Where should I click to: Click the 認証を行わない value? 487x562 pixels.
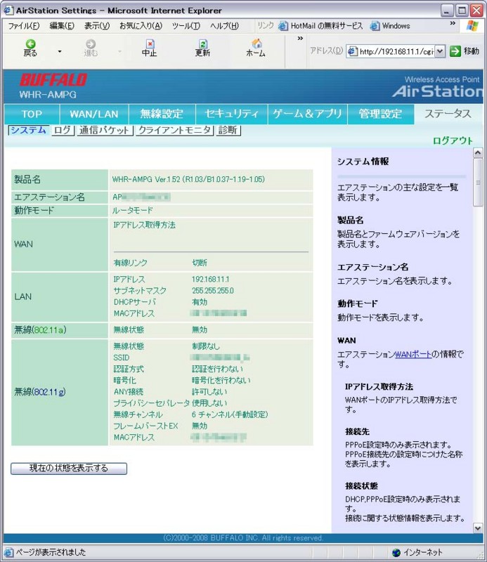(217, 369)
